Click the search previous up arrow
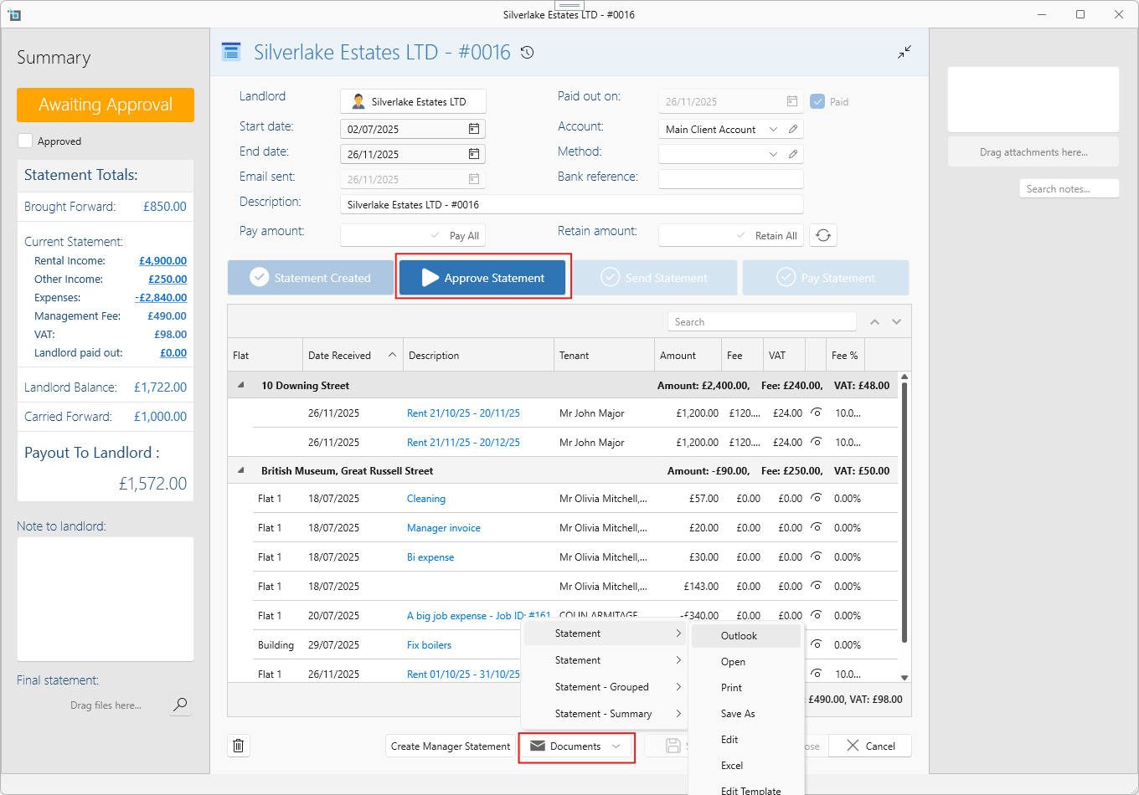Screen dimensions: 1139x795 pyautogui.click(x=874, y=322)
